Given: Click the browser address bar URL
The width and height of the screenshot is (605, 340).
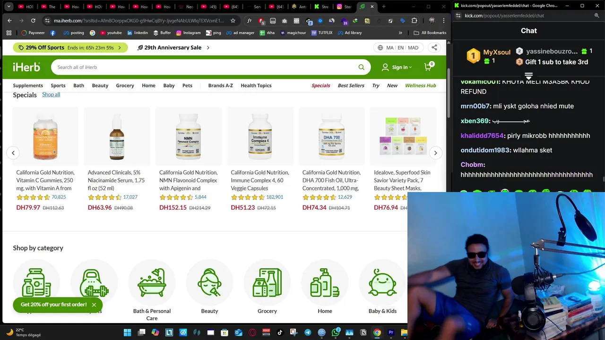Looking at the screenshot, I should 138,21.
